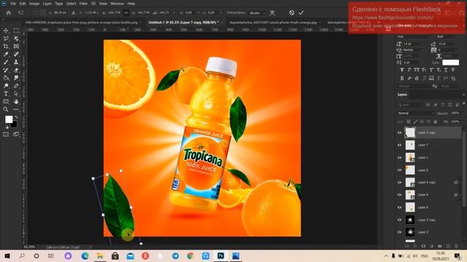Click foreground color white swatch
This screenshot has height=262, width=467.
pyautogui.click(x=9, y=119)
